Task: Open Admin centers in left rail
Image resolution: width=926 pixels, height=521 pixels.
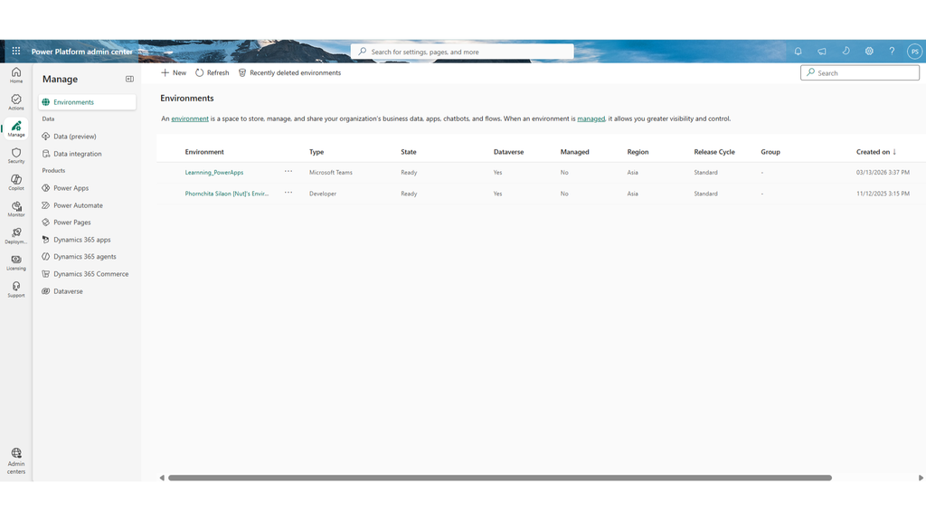Action: [x=16, y=460]
